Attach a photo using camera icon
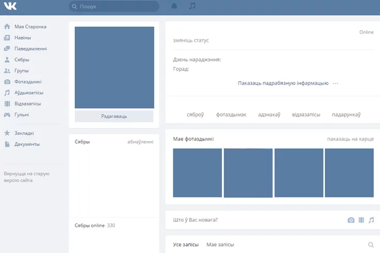This screenshot has width=380, height=253. (351, 220)
